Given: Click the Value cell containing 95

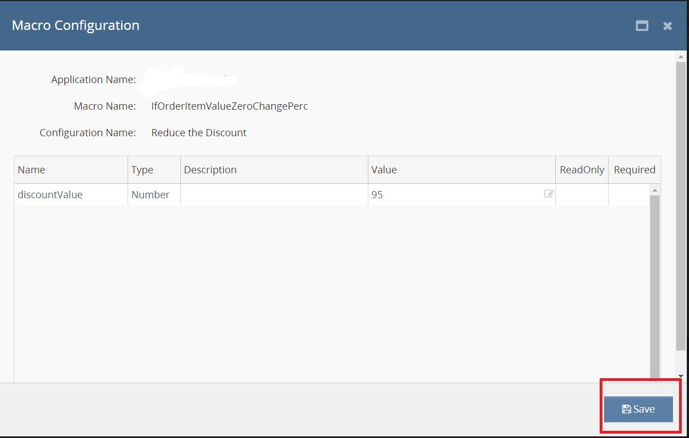Looking at the screenshot, I should (455, 195).
